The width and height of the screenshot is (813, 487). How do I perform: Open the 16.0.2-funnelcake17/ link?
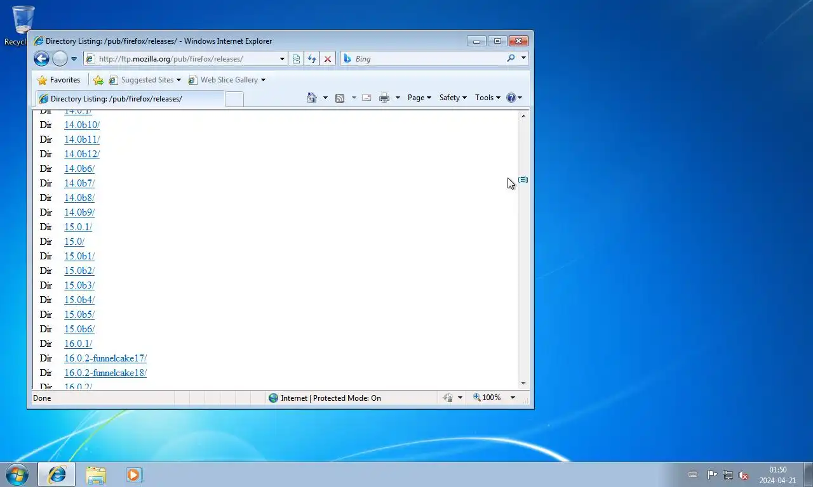(105, 358)
